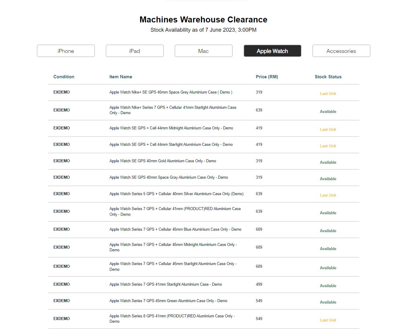Click Series 7 41mm (PRODUCT)RED item name
The image size is (413, 329).
[x=175, y=212]
